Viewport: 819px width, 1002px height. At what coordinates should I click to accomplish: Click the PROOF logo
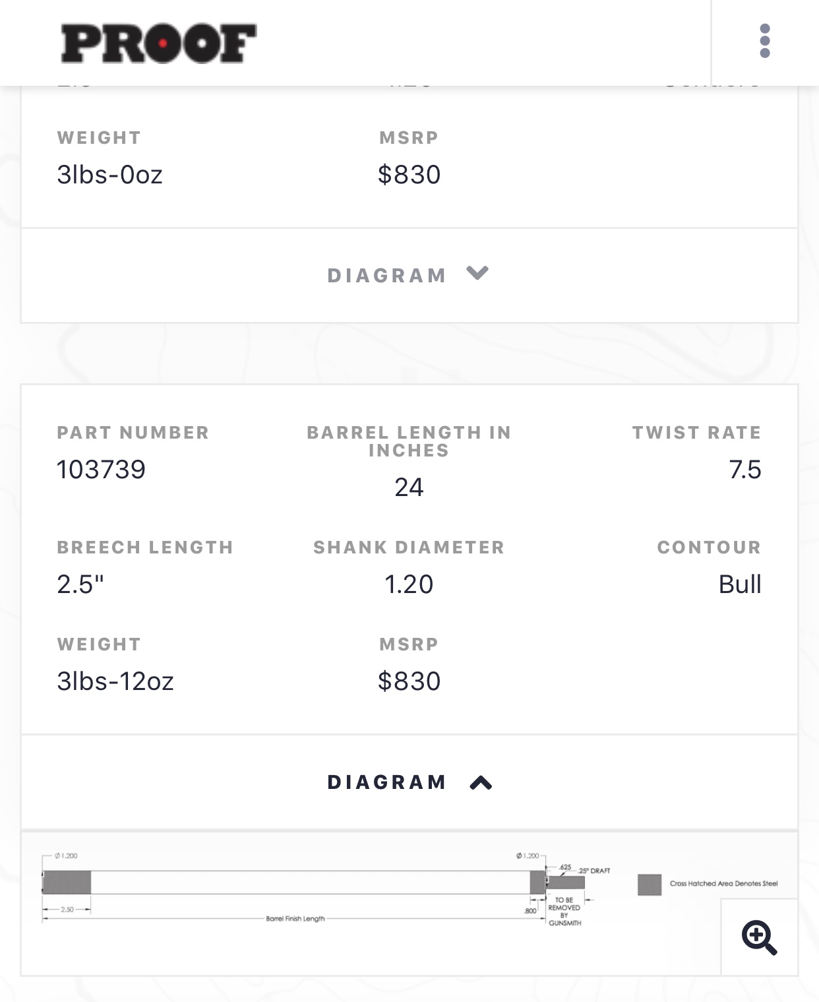tap(158, 44)
